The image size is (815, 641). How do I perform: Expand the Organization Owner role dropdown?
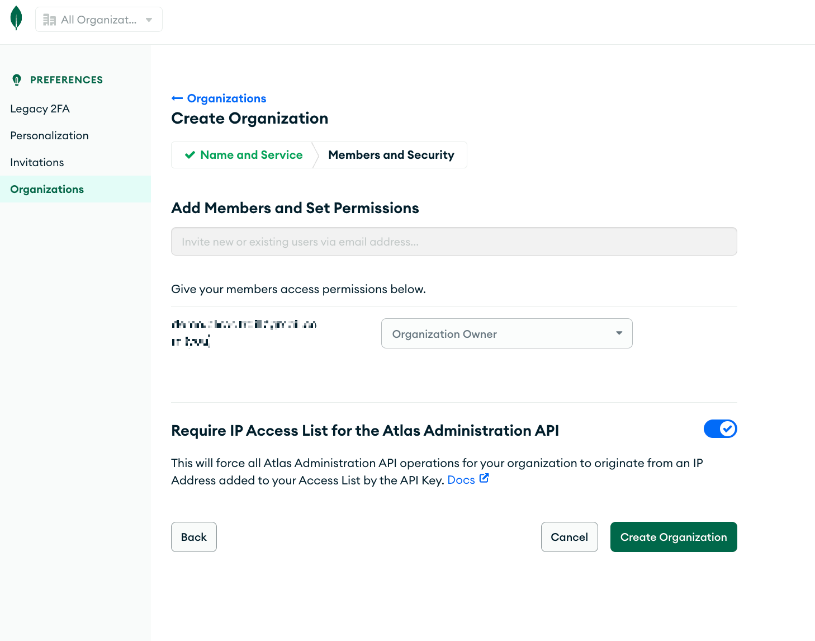click(506, 333)
